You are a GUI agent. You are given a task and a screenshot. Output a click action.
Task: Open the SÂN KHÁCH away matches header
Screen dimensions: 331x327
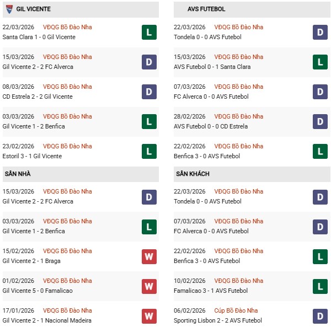point(193,174)
